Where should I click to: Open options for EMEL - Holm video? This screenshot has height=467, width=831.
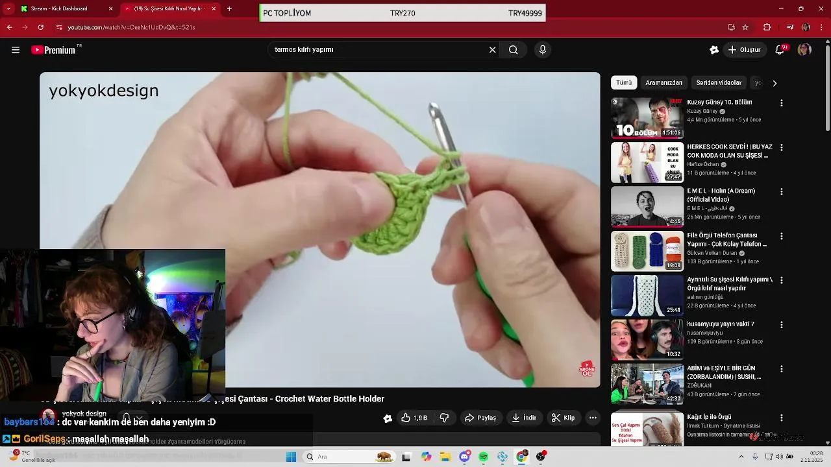click(x=782, y=192)
